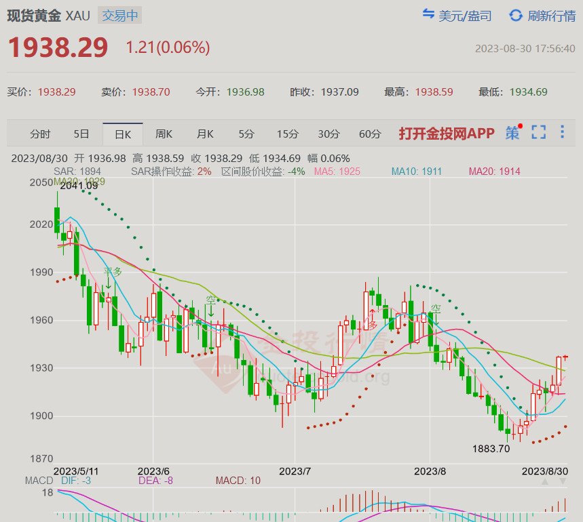Click the 美元/盎司 unit label
The height and width of the screenshot is (522, 583).
pos(465,16)
